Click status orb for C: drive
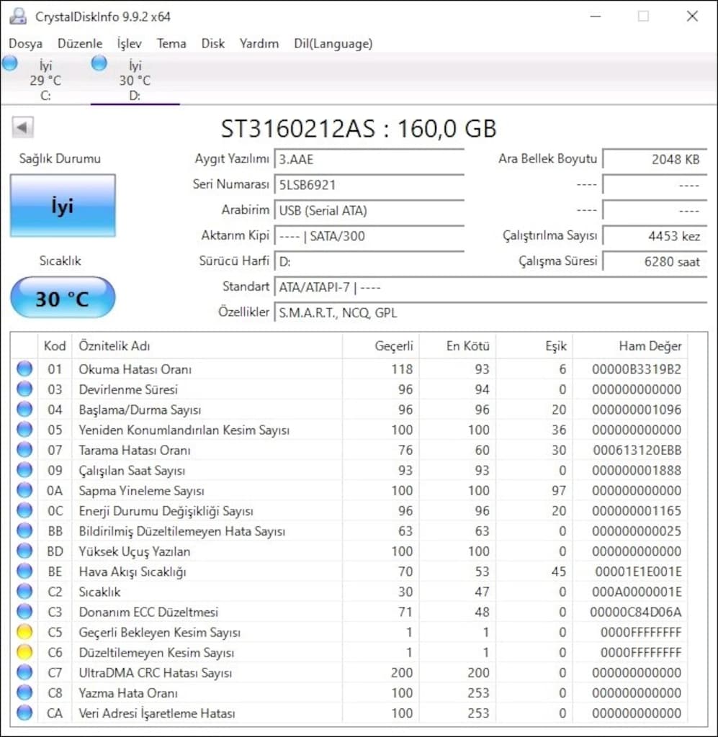The width and height of the screenshot is (718, 737). [x=10, y=63]
